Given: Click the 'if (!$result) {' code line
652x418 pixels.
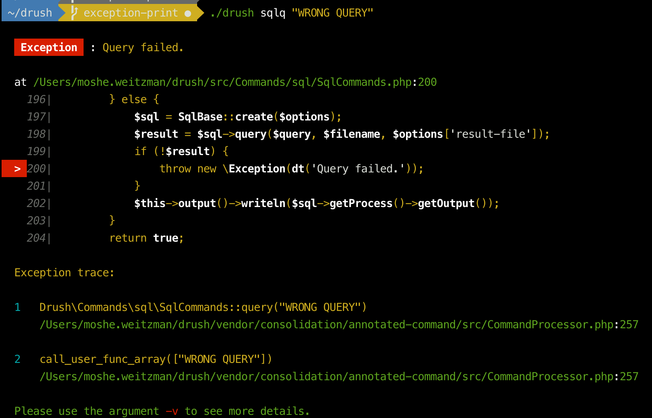Looking at the screenshot, I should point(181,151).
